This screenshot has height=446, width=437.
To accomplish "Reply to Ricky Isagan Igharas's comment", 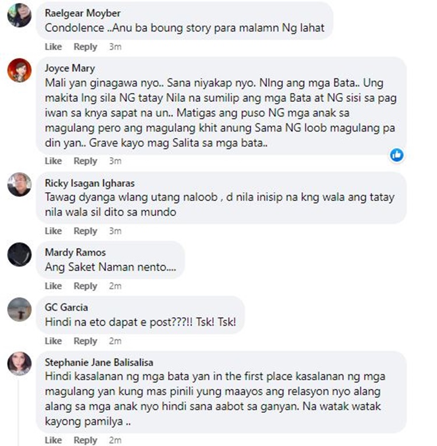I will click(x=86, y=231).
